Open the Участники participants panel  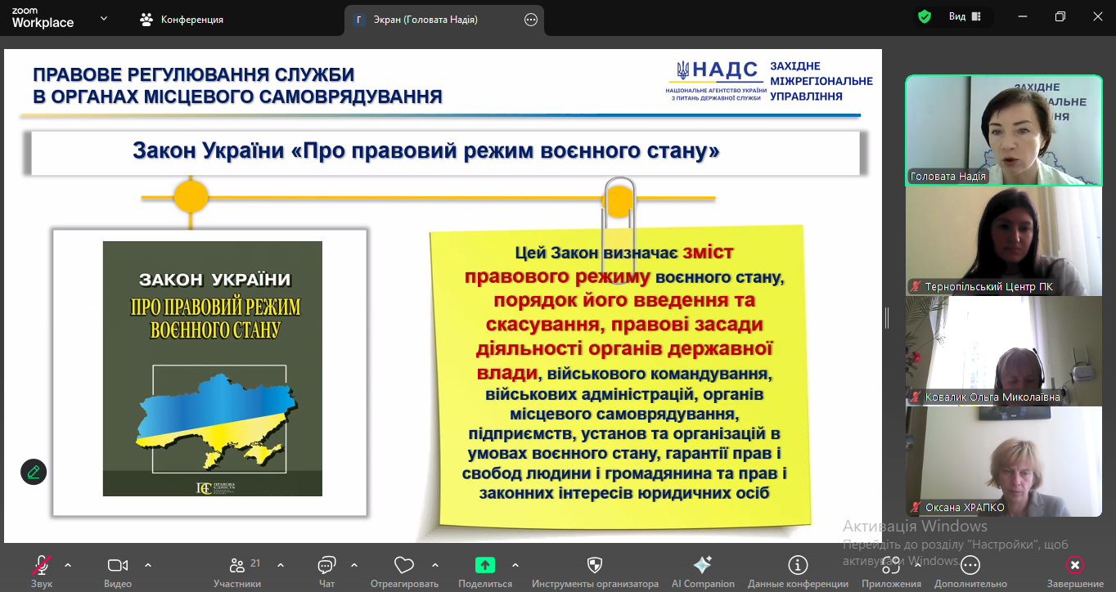pyautogui.click(x=237, y=571)
